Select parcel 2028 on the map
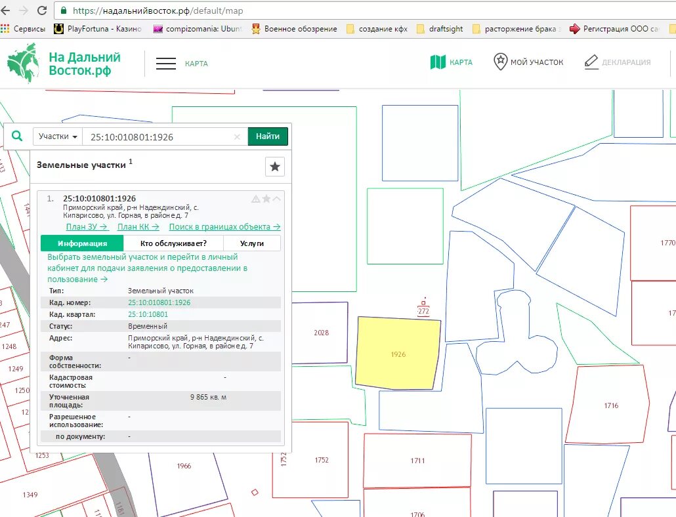676x517 pixels. pos(320,333)
